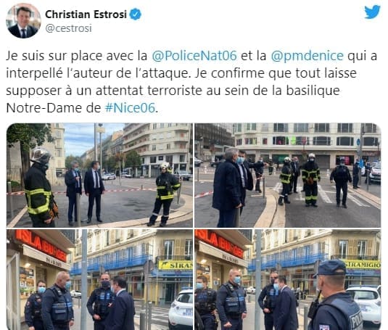Click the white police car in last photo
388x330 pixels.
click(x=364, y=305)
